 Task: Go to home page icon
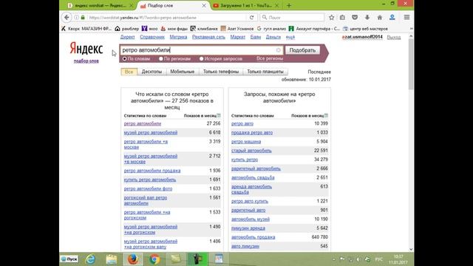[379, 18]
